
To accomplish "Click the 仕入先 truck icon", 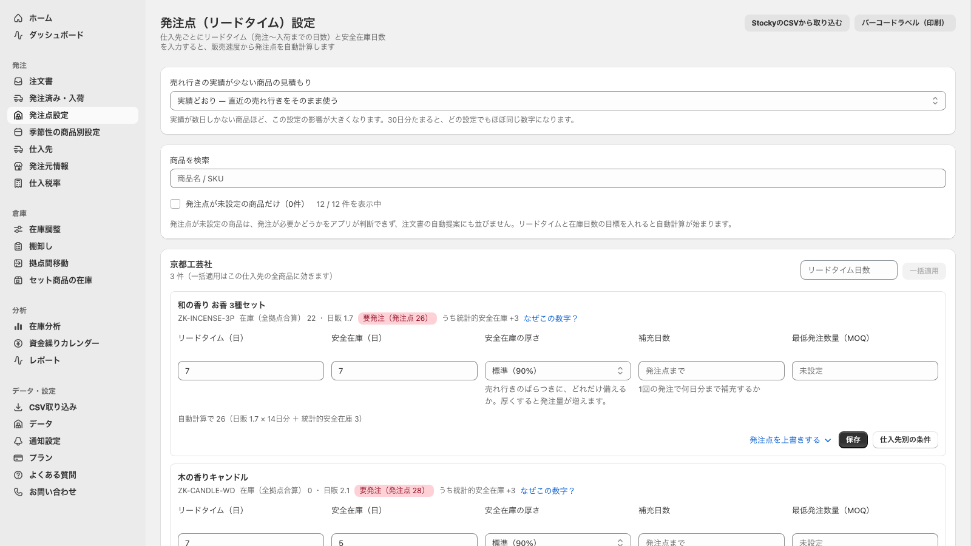I will pos(18,149).
